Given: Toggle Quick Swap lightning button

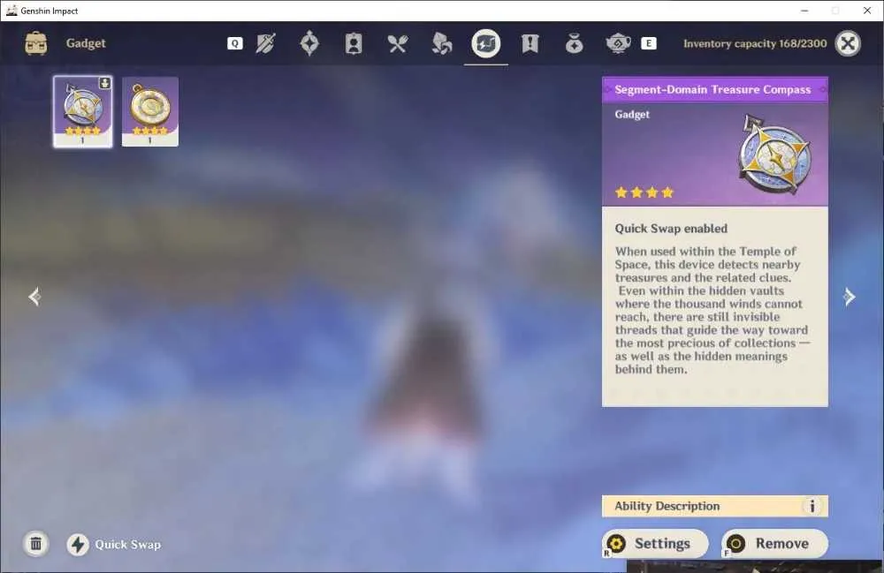Looking at the screenshot, I should pos(78,544).
